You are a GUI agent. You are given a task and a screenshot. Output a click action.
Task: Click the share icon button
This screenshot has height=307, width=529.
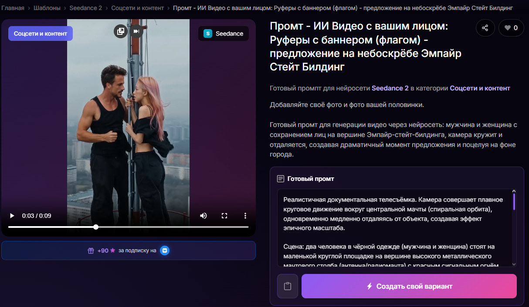(x=485, y=28)
